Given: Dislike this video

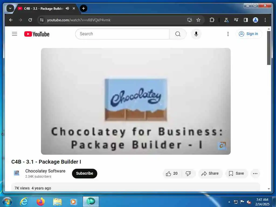Looking at the screenshot, I should click(x=188, y=173).
